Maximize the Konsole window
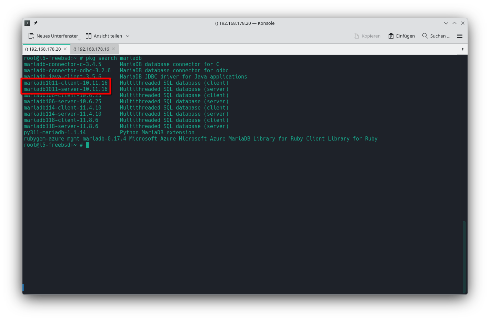 454,23
